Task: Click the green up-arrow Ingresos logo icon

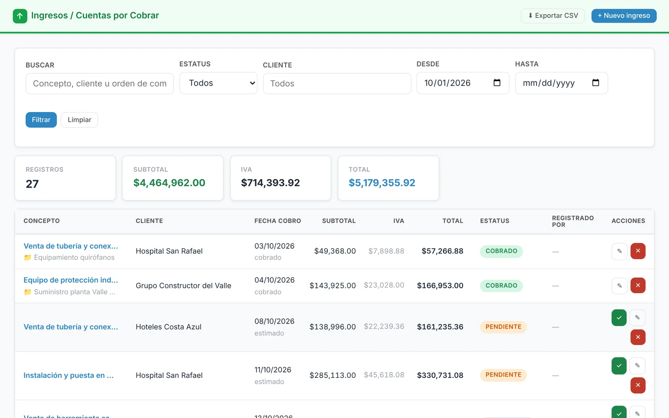Action: coord(20,16)
